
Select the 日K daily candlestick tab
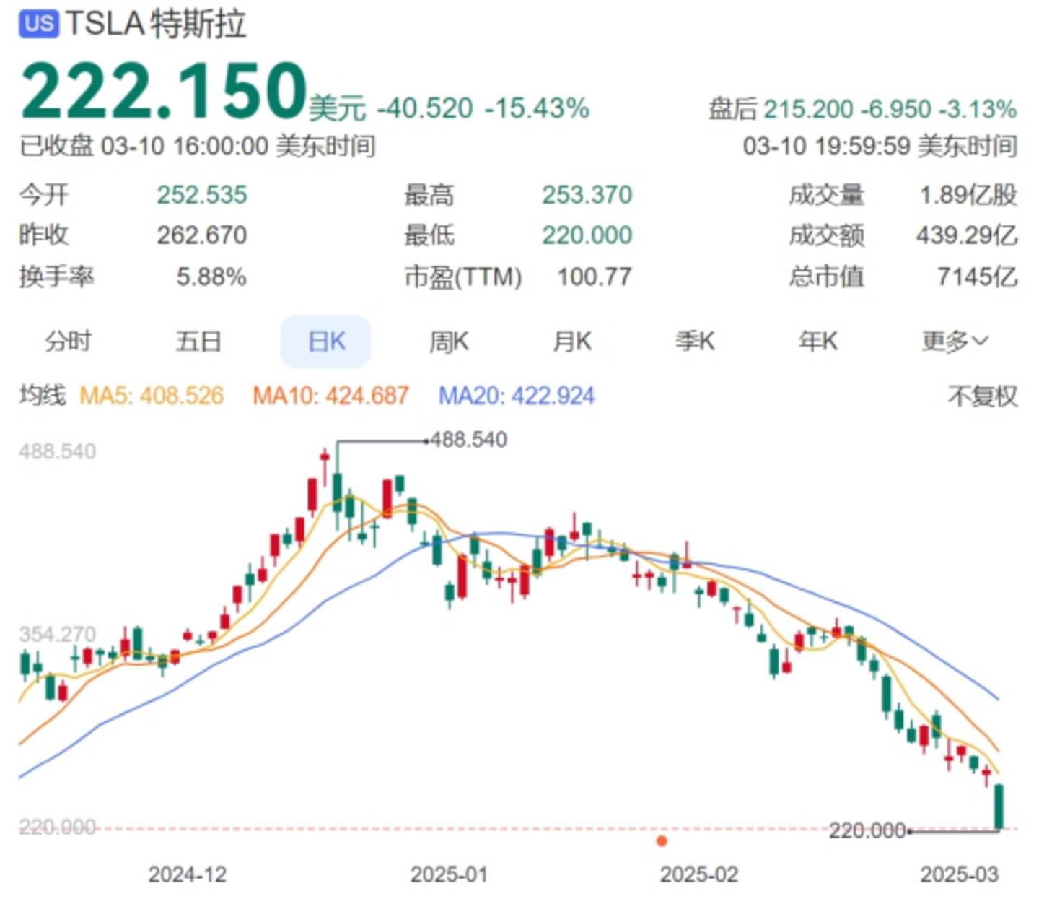pos(326,342)
